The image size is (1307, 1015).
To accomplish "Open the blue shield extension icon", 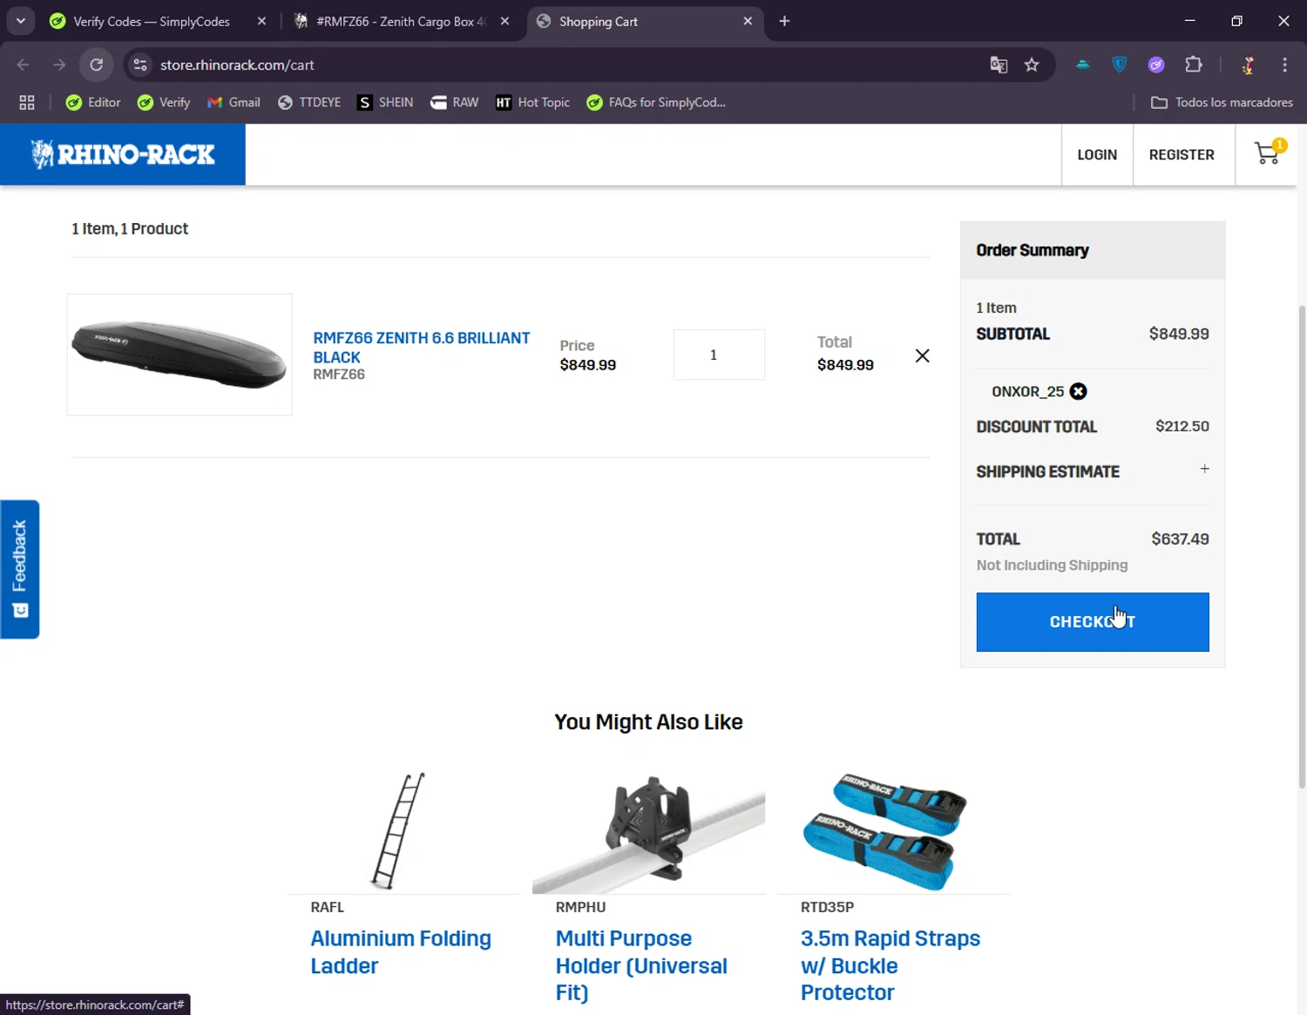I will coord(1120,64).
